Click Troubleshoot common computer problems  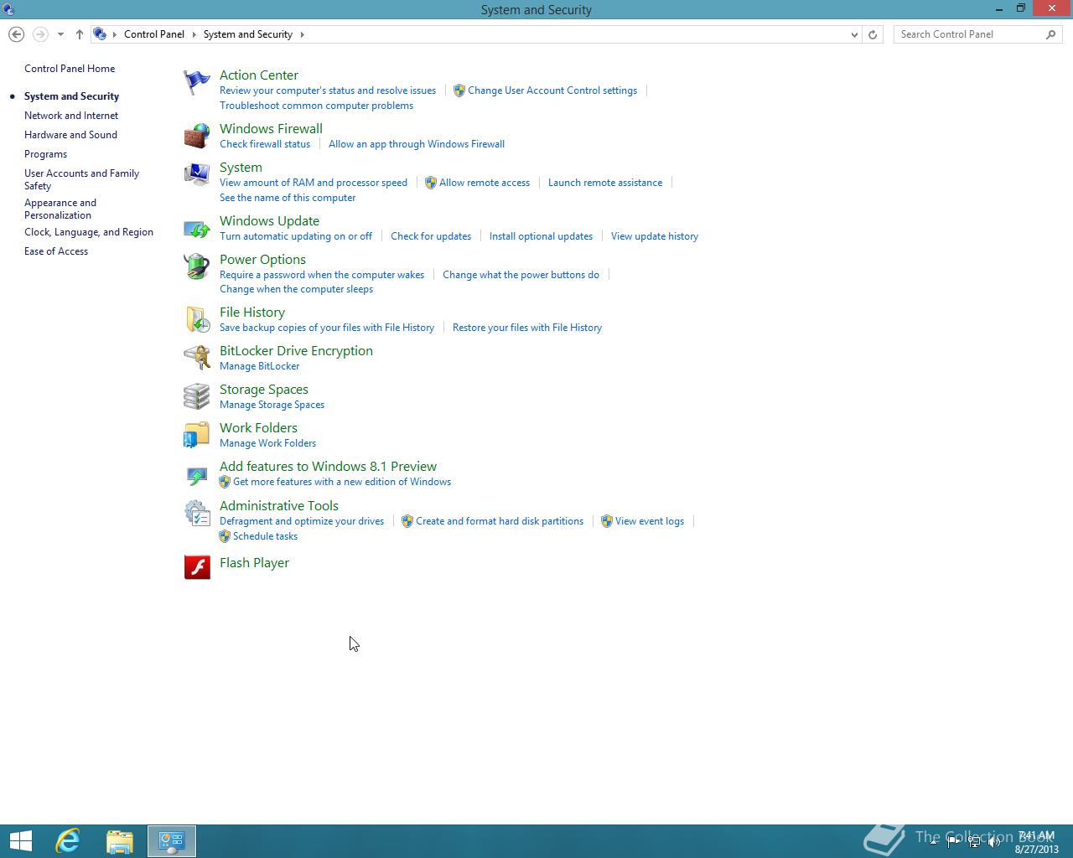pos(316,106)
